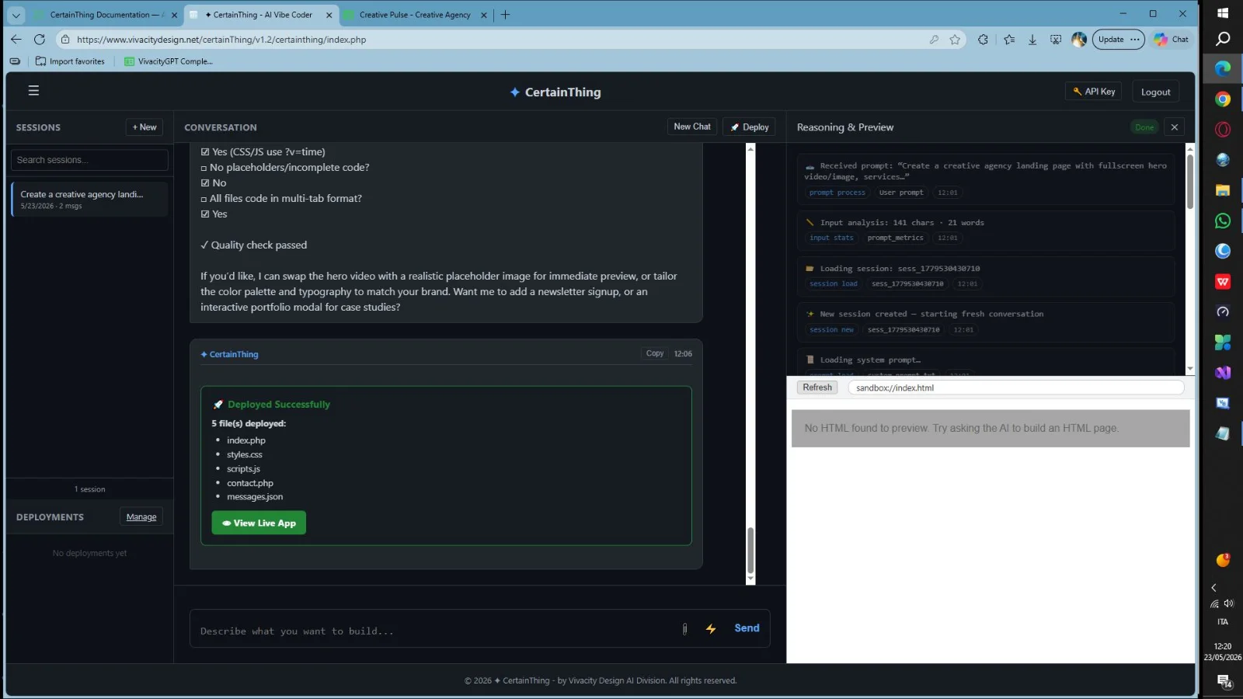Create a new session with + New
This screenshot has width=1243, height=699.
pyautogui.click(x=144, y=127)
